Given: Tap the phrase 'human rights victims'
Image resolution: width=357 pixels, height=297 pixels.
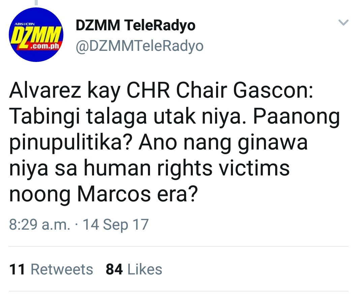Looking at the screenshot, I should [x=186, y=168].
